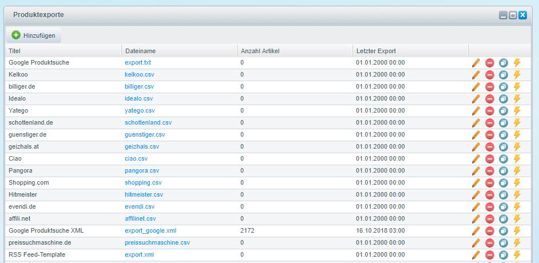Screen dimensions: 539x263
Task: Select the preissuchmaschine.de title cell
Action: pos(40,243)
